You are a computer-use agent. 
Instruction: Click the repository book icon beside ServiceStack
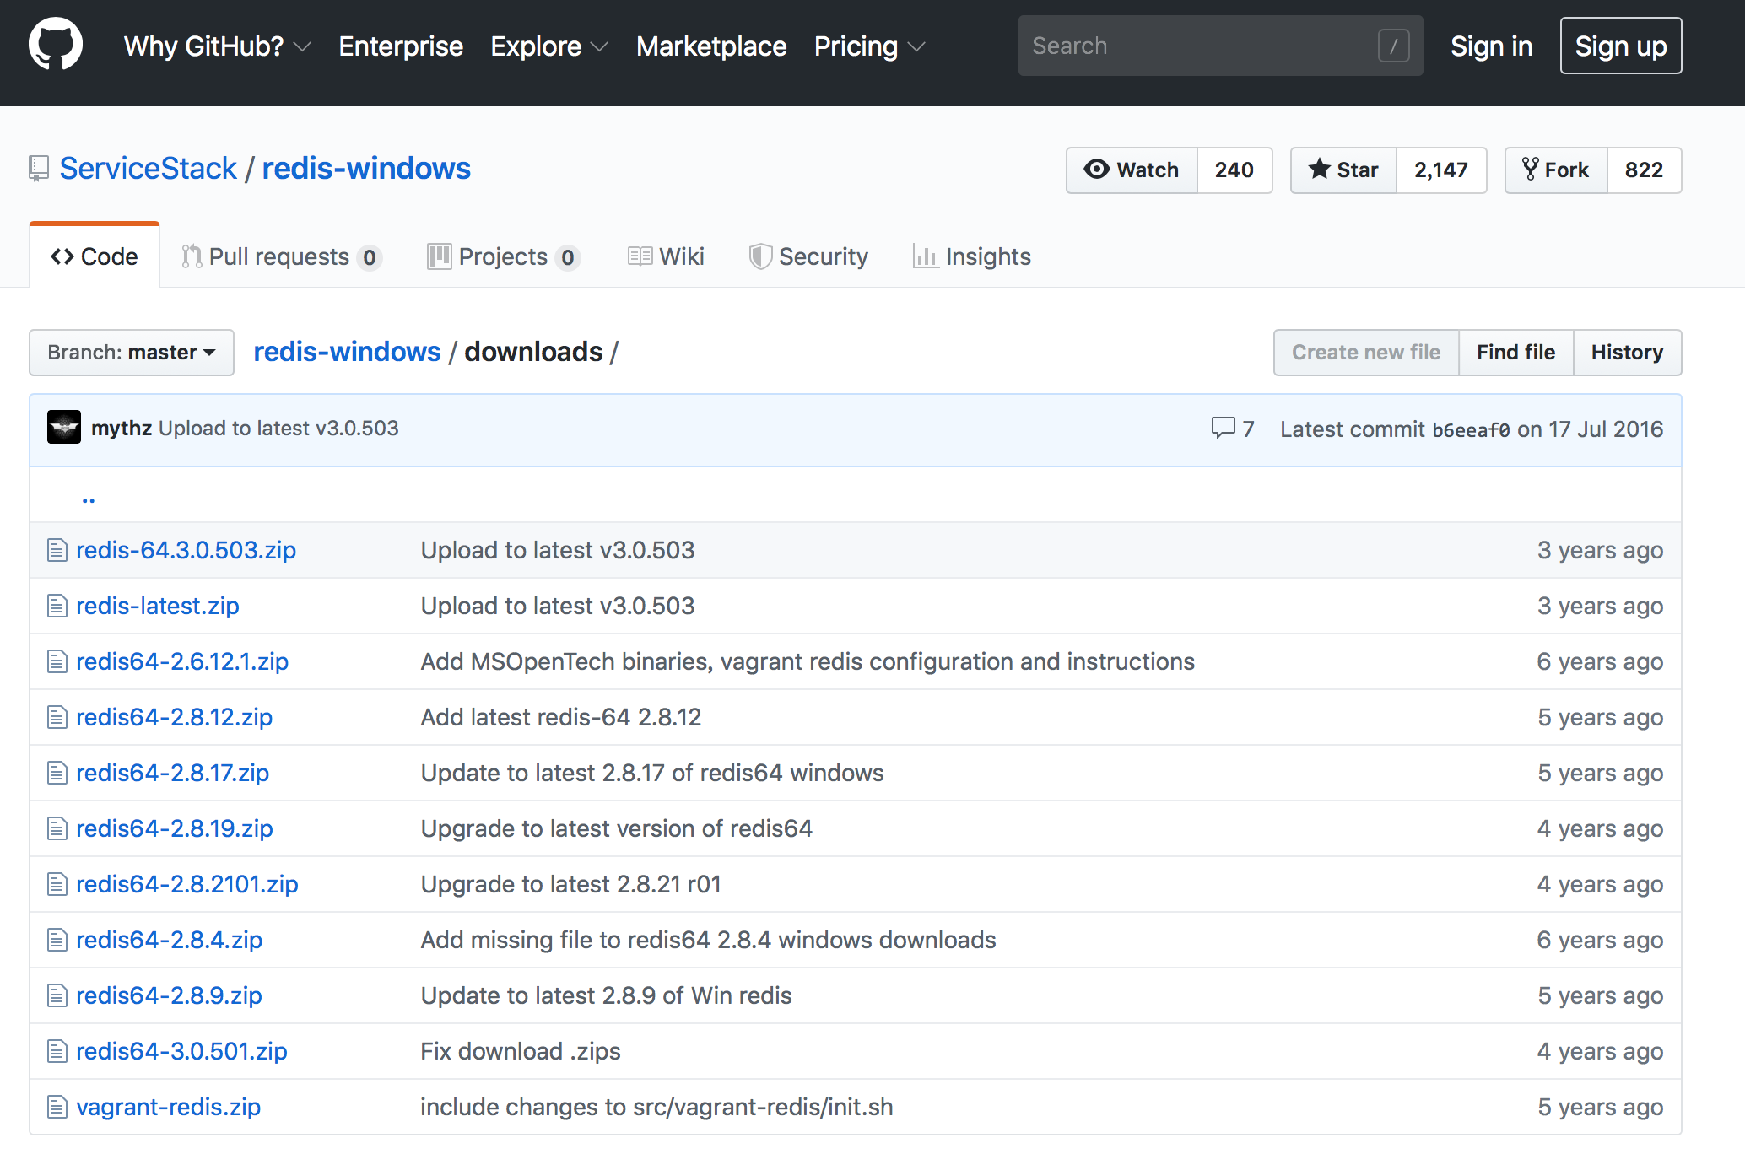[39, 169]
